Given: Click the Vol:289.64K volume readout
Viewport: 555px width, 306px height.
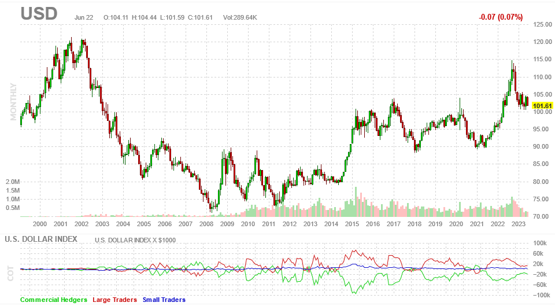Looking at the screenshot, I should point(240,17).
